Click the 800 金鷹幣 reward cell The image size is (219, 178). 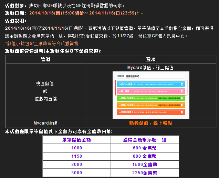click(x=145, y=156)
